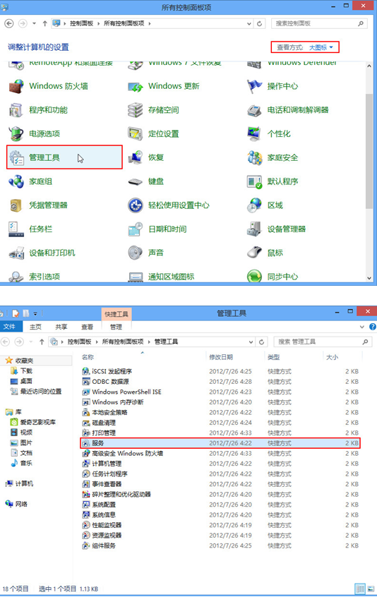Open 日期和时间 icon
Image resolution: width=377 pixels, height=597 pixels.
pos(135,229)
